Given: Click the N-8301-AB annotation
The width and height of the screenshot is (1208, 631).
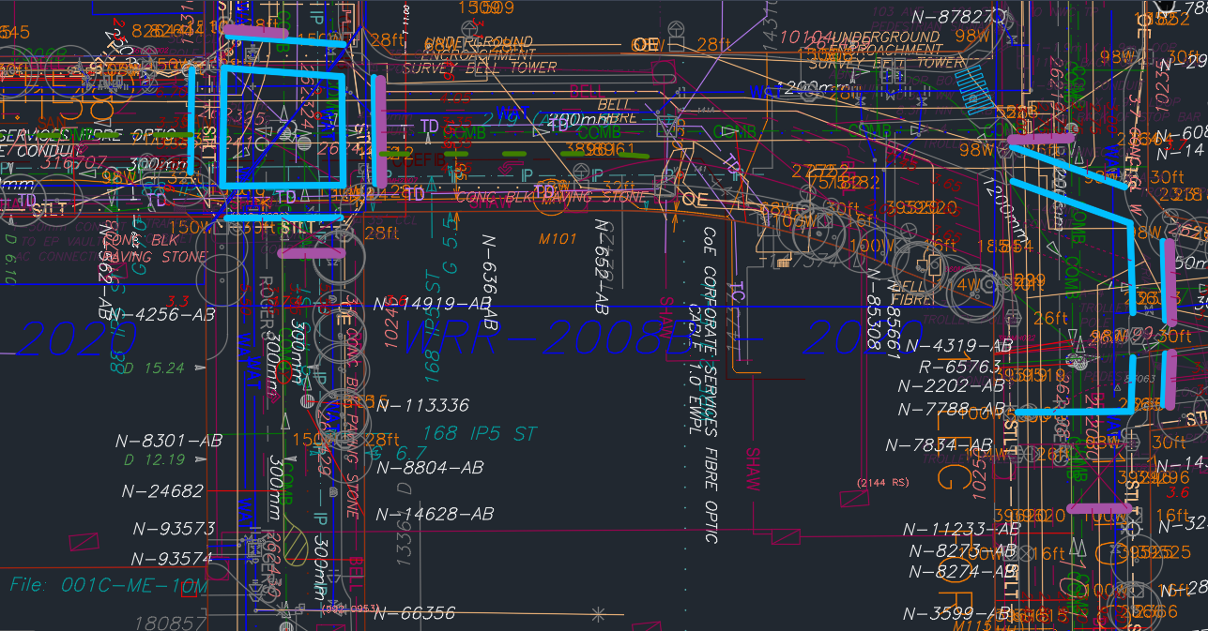Looking at the screenshot, I should pos(169,441).
